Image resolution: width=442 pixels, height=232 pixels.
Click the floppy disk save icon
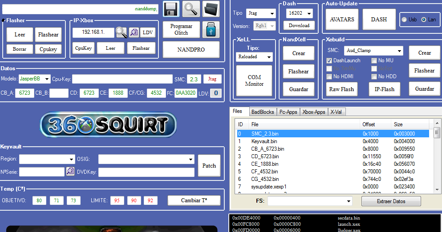click(171, 9)
